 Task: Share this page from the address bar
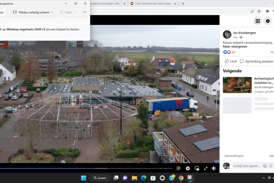(252, 11)
